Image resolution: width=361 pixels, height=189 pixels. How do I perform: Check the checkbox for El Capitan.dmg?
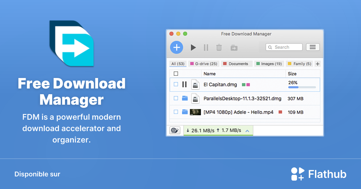[x=176, y=85]
